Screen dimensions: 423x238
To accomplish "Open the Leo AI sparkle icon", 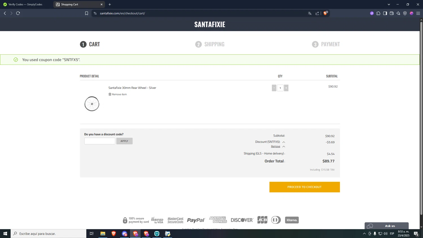I will tap(398, 13).
